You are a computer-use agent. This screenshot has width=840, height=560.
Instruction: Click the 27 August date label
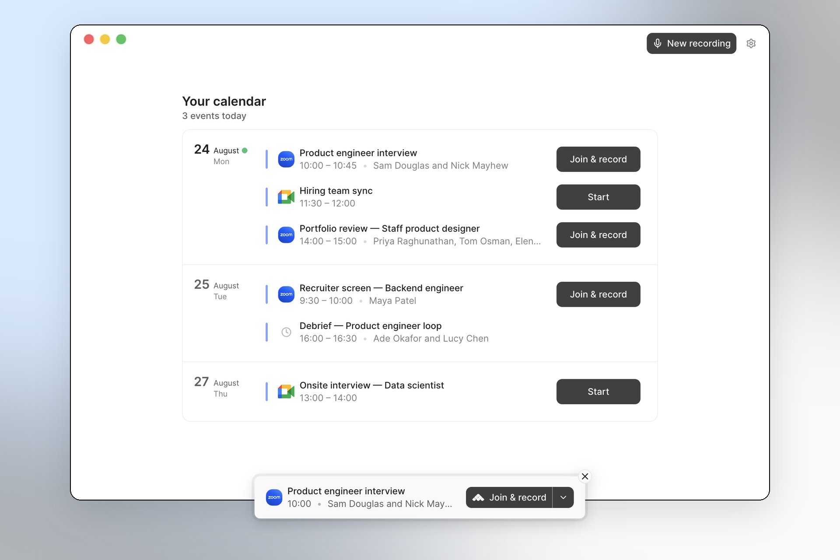[x=217, y=387]
